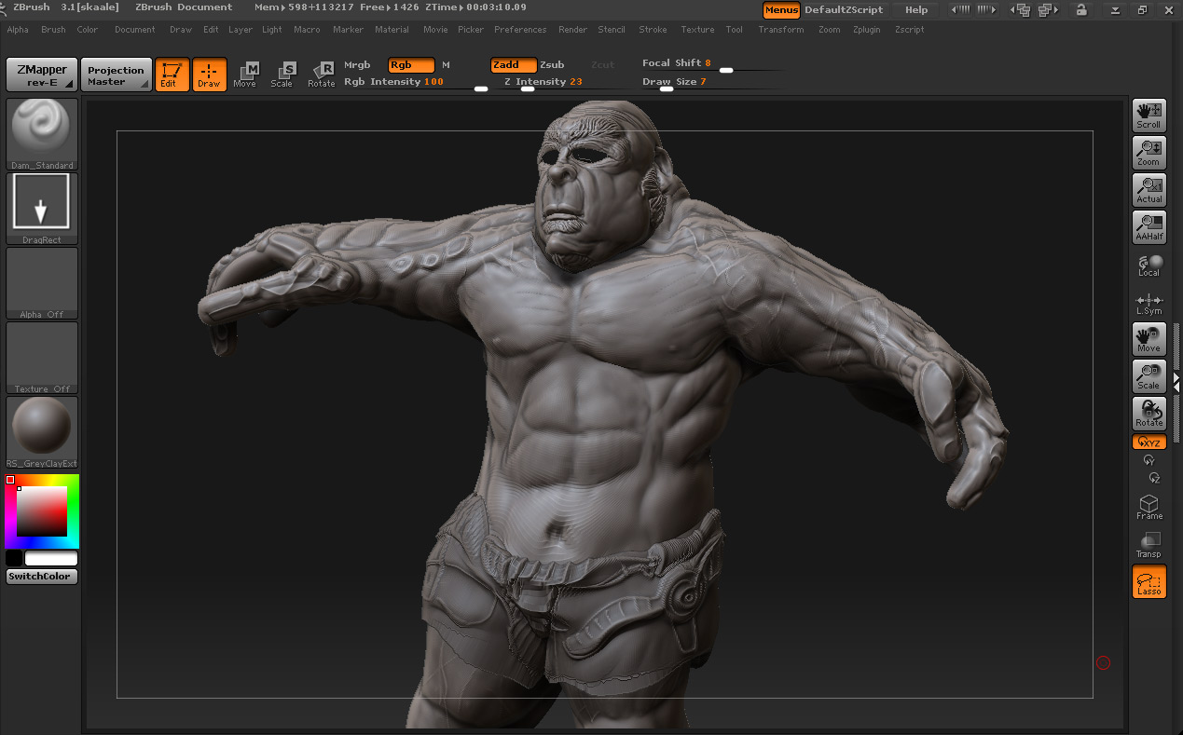
Task: Toggle Y axis rotation mode
Action: [x=1149, y=460]
